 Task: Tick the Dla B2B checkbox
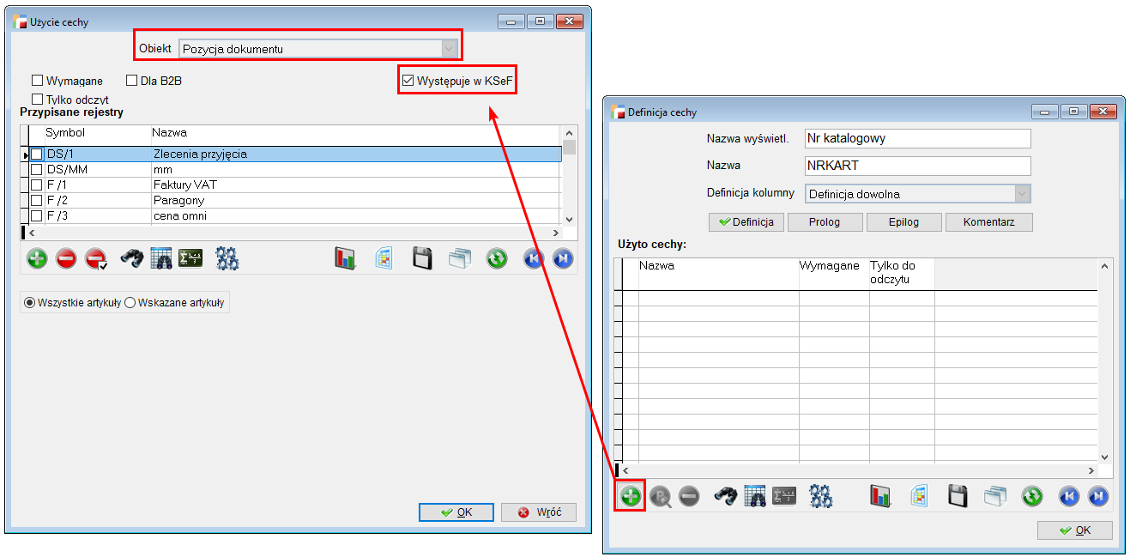click(x=132, y=82)
